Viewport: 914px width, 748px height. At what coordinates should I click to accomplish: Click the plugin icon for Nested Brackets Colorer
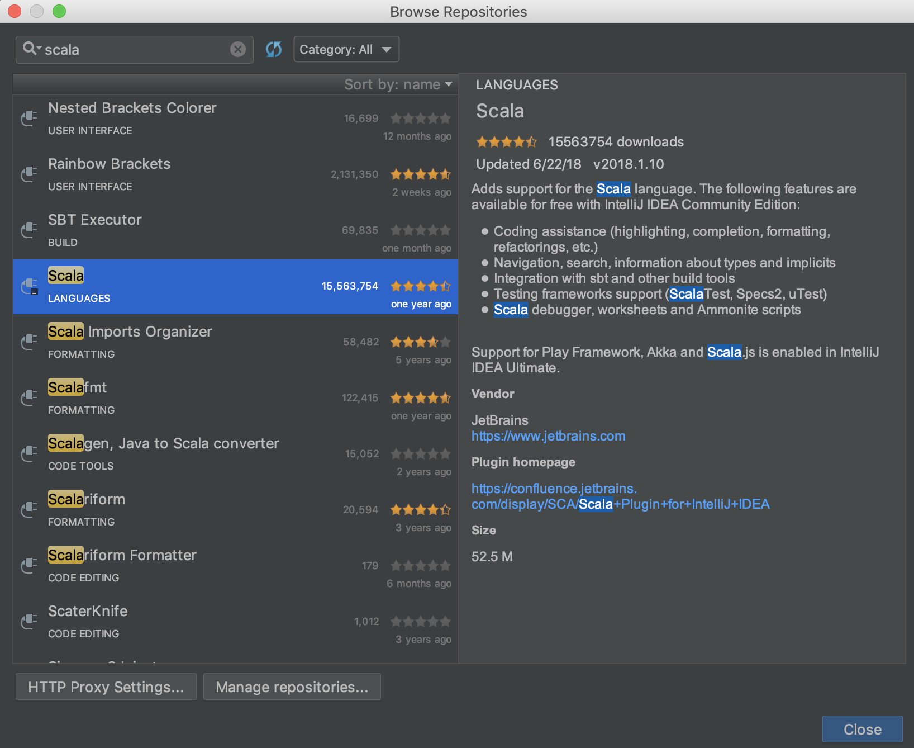[x=29, y=118]
